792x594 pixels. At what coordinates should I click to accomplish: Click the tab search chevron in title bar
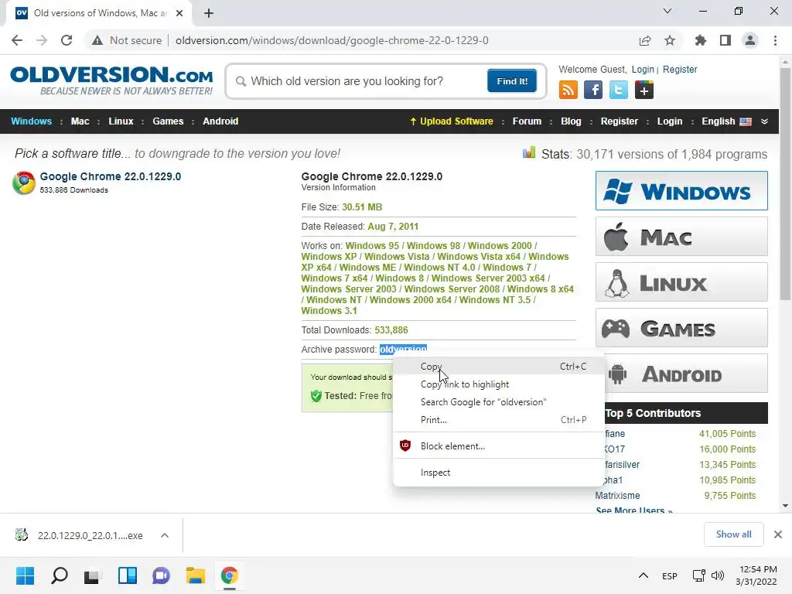667,11
